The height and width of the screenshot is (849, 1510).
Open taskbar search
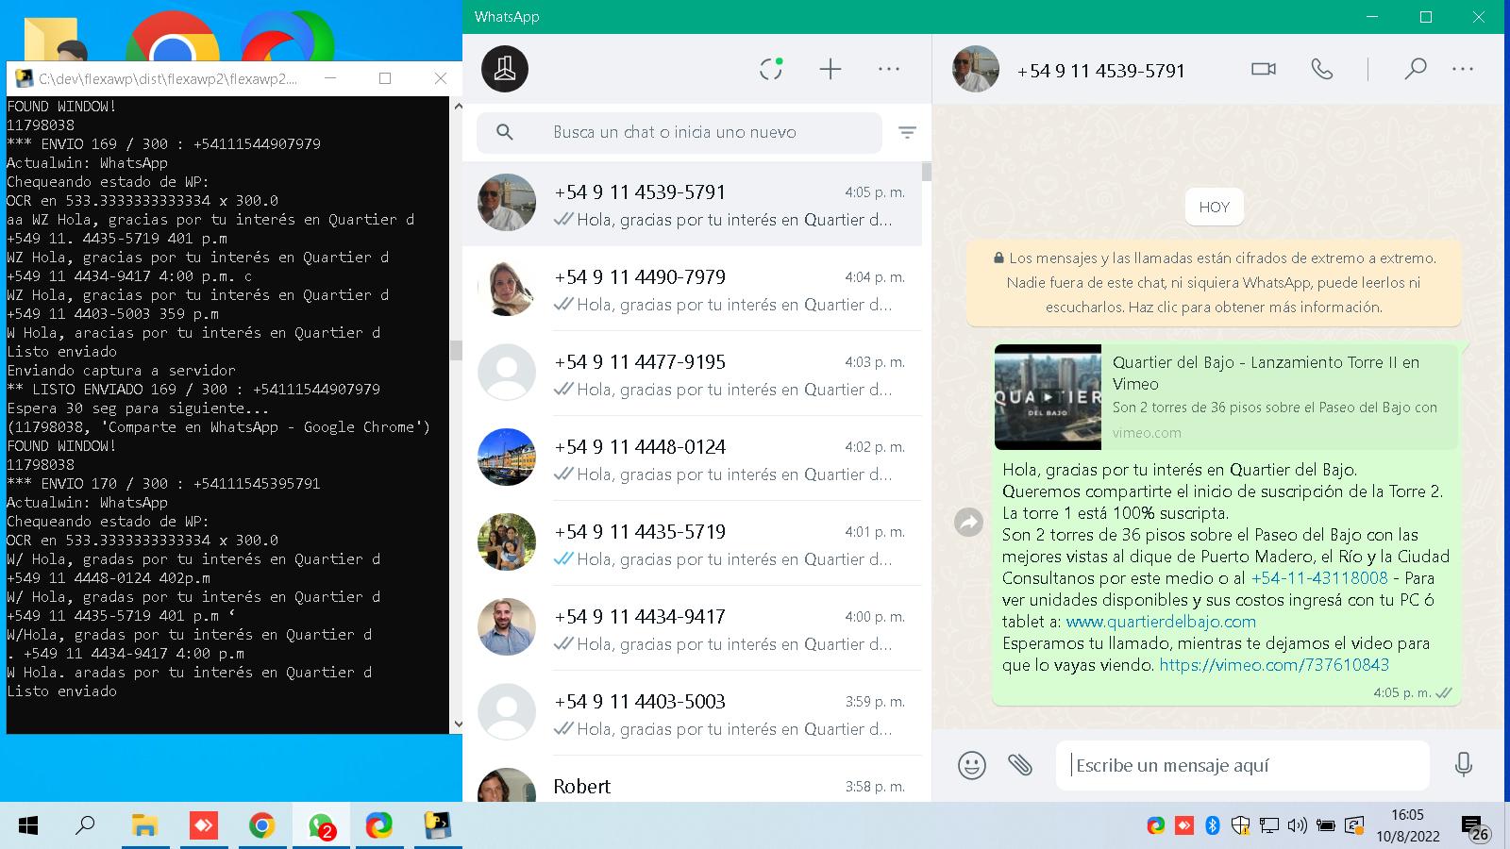click(85, 826)
